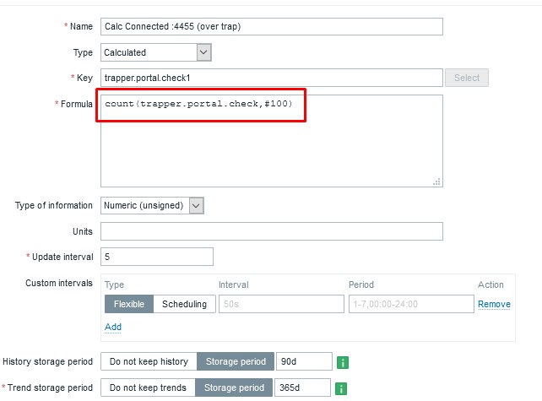Click the history storage 90d field
The image size is (542, 401).
point(304,361)
